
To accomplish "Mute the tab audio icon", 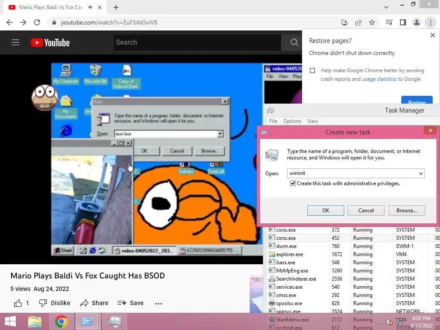I will (x=90, y=7).
